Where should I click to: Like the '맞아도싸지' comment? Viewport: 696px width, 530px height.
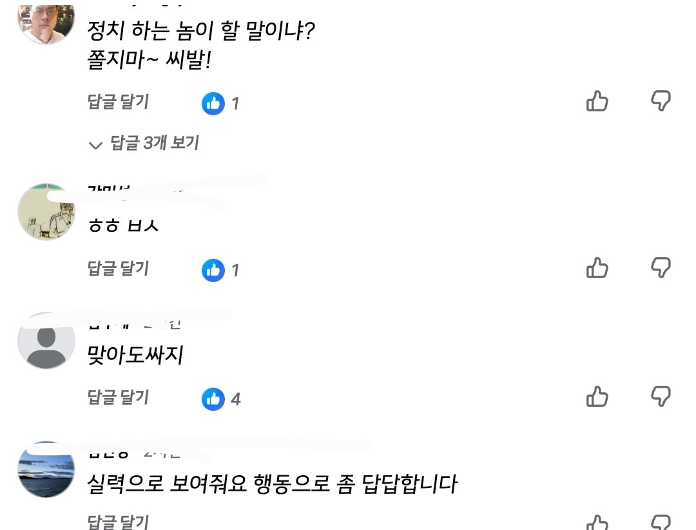click(x=597, y=397)
